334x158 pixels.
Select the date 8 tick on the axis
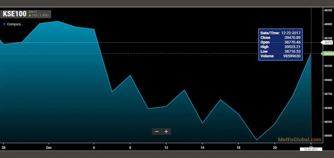tap(130, 147)
